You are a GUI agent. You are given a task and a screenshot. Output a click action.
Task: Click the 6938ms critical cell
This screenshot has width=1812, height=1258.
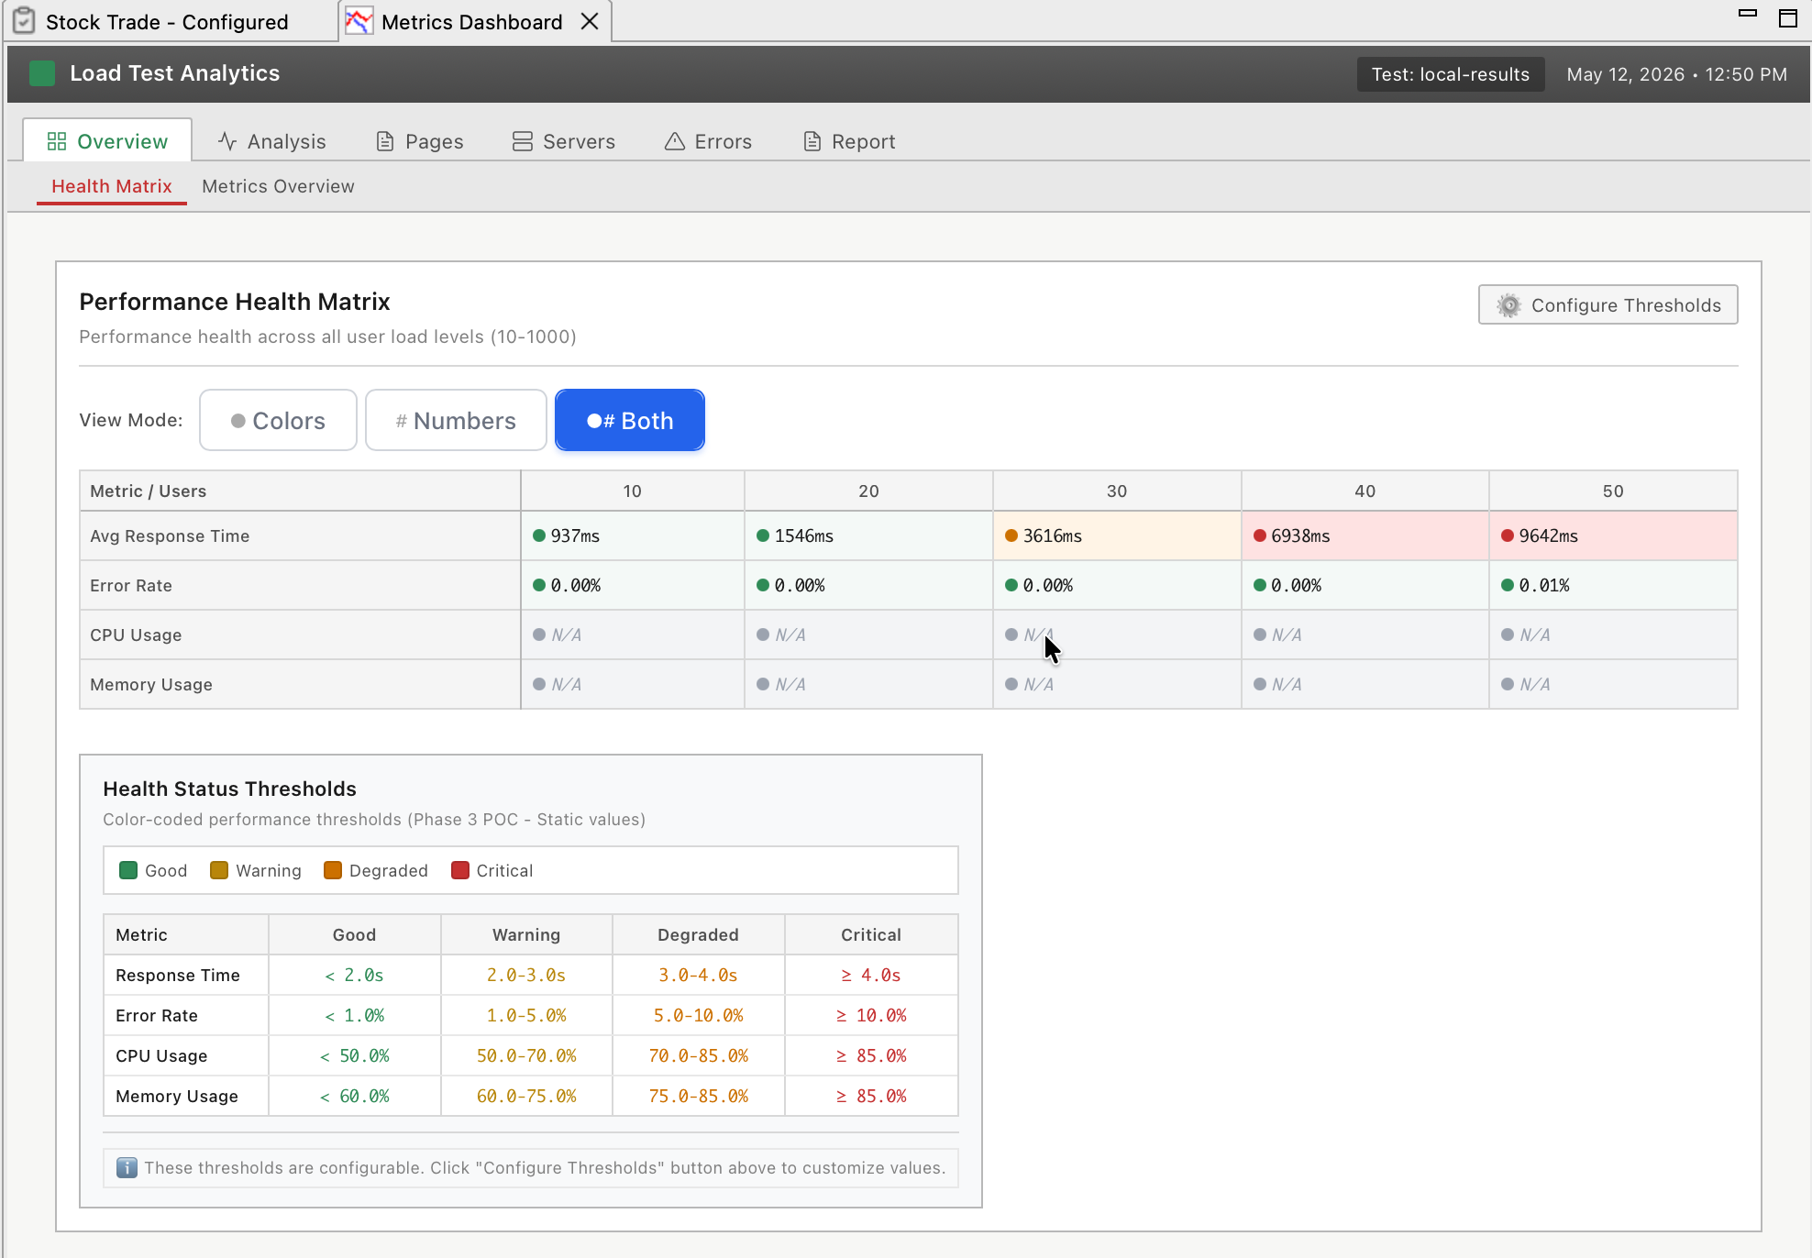(x=1365, y=535)
